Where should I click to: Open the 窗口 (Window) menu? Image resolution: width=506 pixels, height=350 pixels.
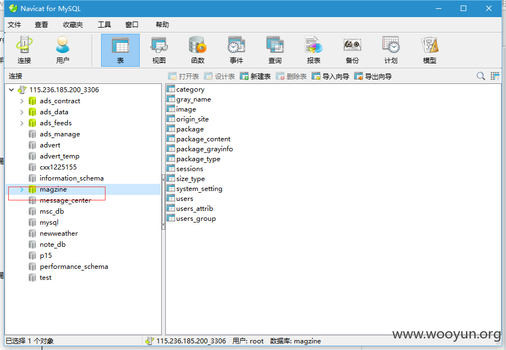[131, 24]
